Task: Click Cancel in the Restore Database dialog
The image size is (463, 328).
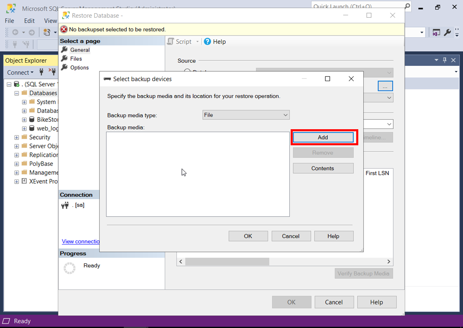Action: pyautogui.click(x=334, y=302)
